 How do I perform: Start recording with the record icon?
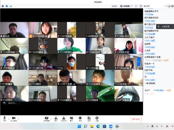pyautogui.click(x=80, y=119)
